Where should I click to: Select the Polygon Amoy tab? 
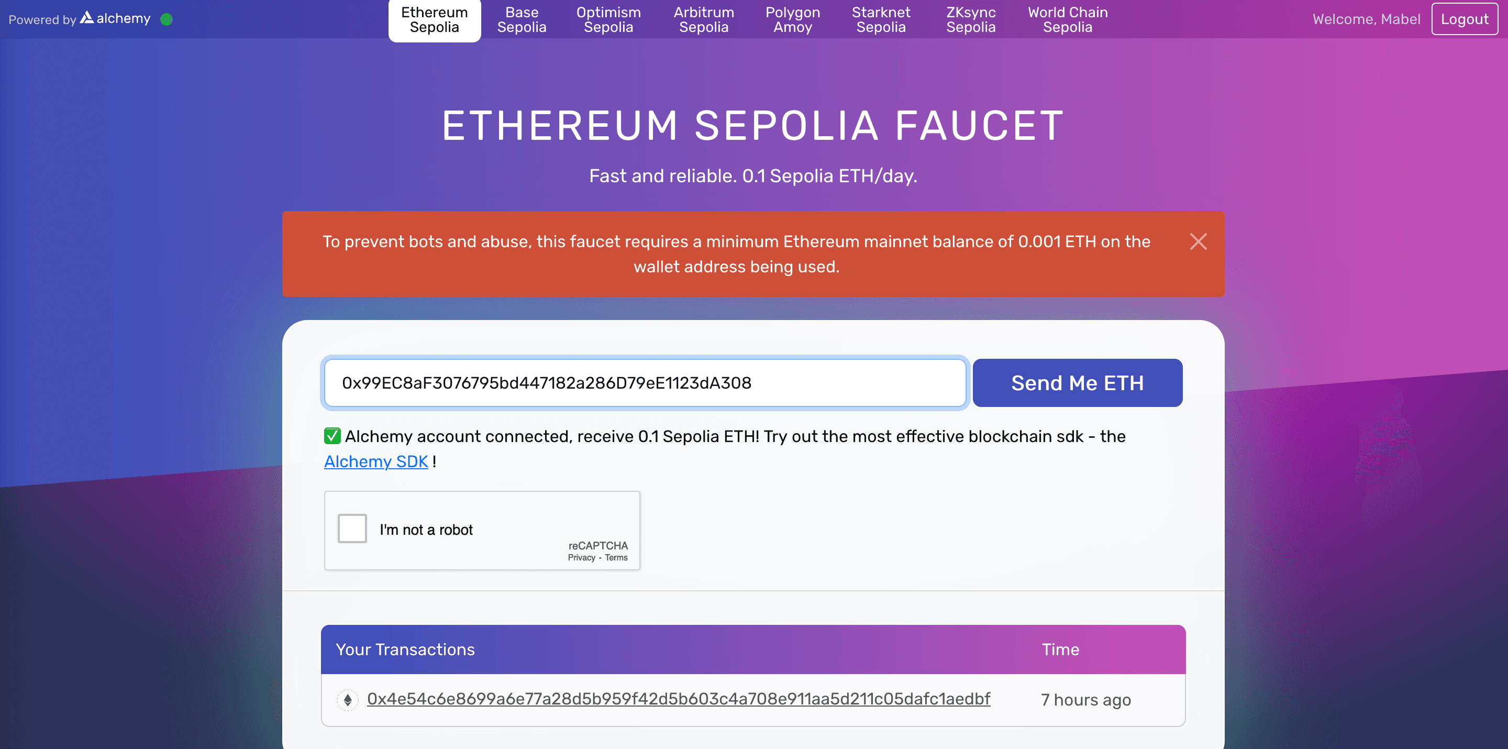(x=793, y=20)
